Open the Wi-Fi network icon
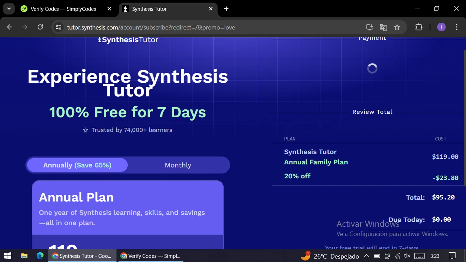The width and height of the screenshot is (466, 262). click(397, 256)
